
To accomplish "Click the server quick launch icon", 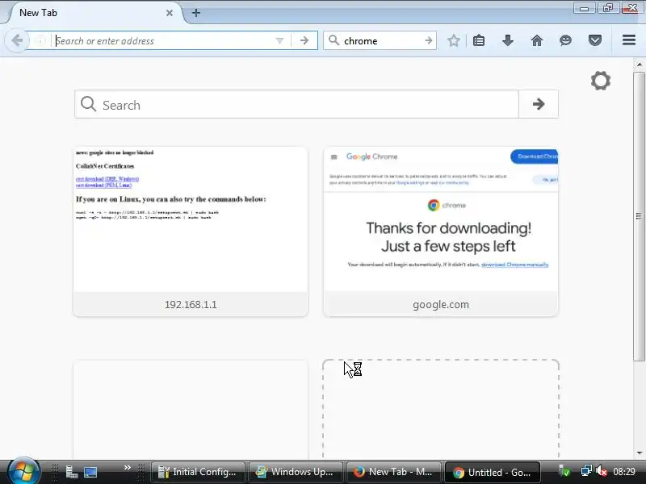I will coord(72,472).
